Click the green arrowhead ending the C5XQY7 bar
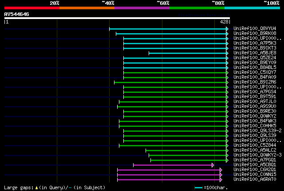 [x=227, y=73]
